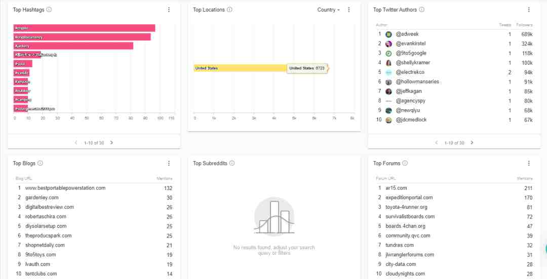Click the United States yellow bar
The height and width of the screenshot is (279, 547).
click(241, 68)
